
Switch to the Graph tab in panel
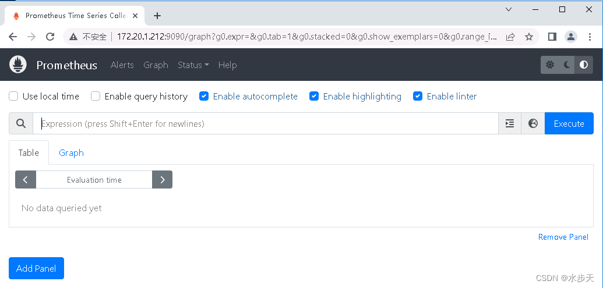tap(71, 153)
